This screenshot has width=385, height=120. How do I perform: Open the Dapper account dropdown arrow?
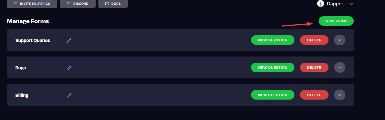point(352,4)
